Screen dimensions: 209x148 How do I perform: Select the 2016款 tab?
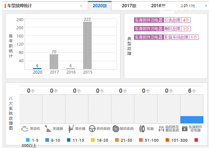pyautogui.click(x=158, y=6)
